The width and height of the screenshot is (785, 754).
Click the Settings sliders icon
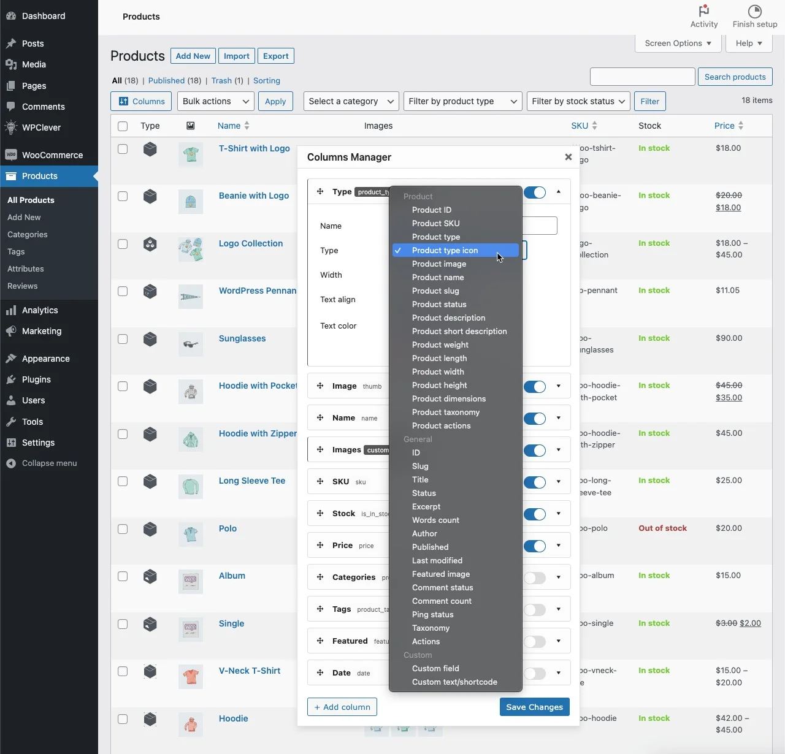coord(11,443)
